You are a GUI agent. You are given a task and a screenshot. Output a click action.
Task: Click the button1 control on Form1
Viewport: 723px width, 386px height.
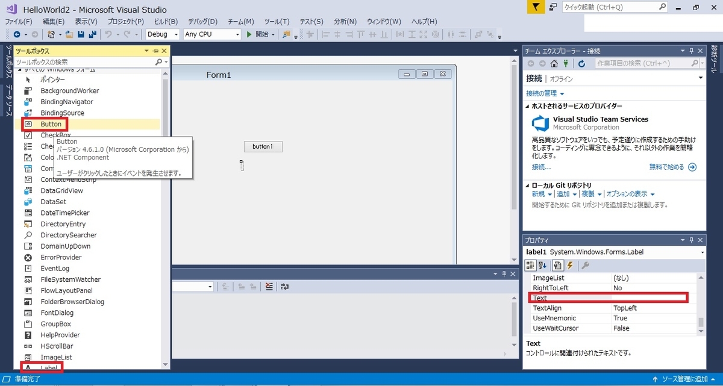[x=263, y=146]
